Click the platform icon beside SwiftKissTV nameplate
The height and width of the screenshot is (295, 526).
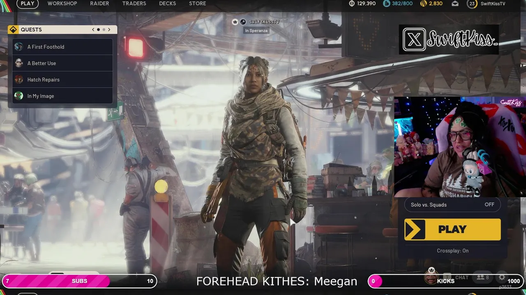point(243,22)
